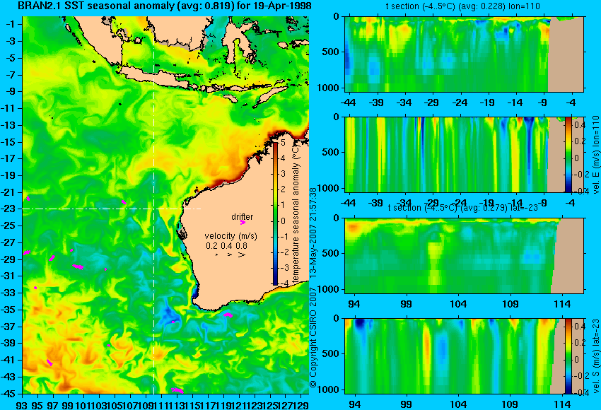The height and width of the screenshot is (410, 601).
Task: Click the large 0.8 m/s velocity arrow in legend
Action: [242, 254]
